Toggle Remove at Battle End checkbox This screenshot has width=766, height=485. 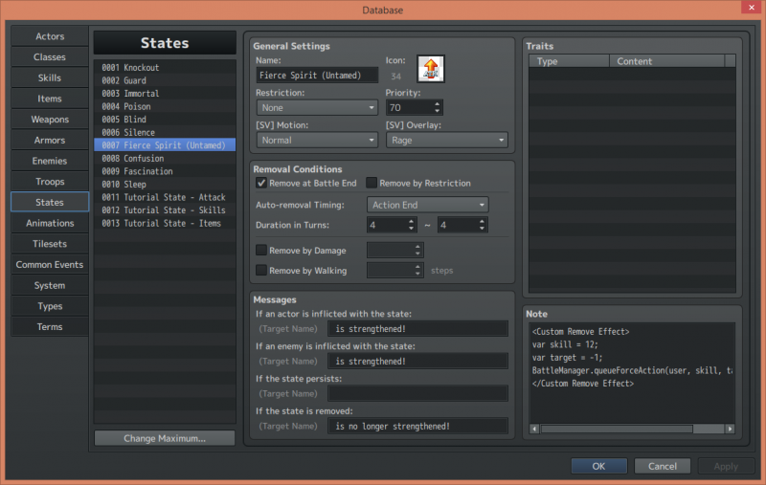tap(261, 183)
